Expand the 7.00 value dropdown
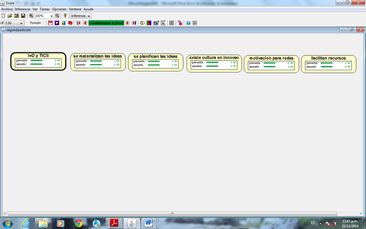Screen dimensions: 366x229 click(x=21, y=23)
